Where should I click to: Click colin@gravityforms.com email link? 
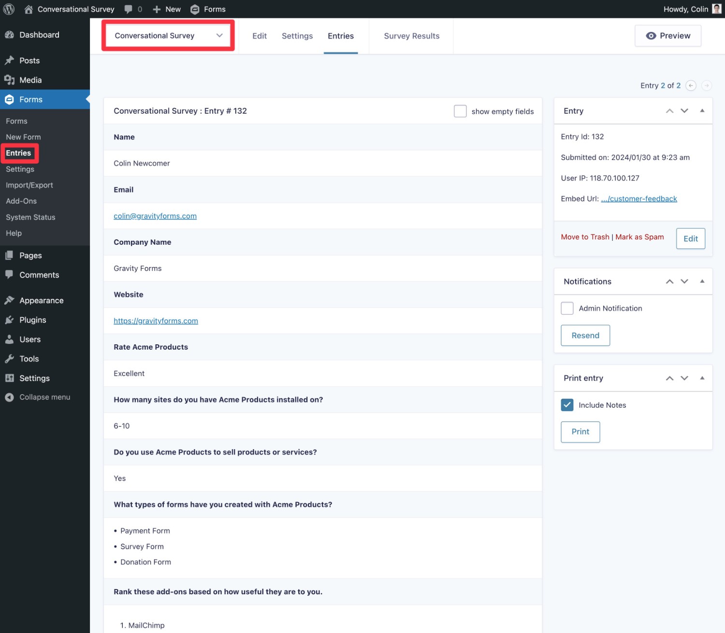click(x=155, y=216)
